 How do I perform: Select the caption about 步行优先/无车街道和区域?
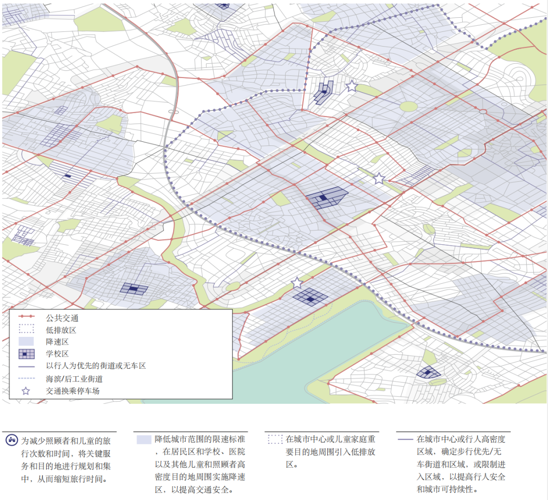(x=461, y=464)
